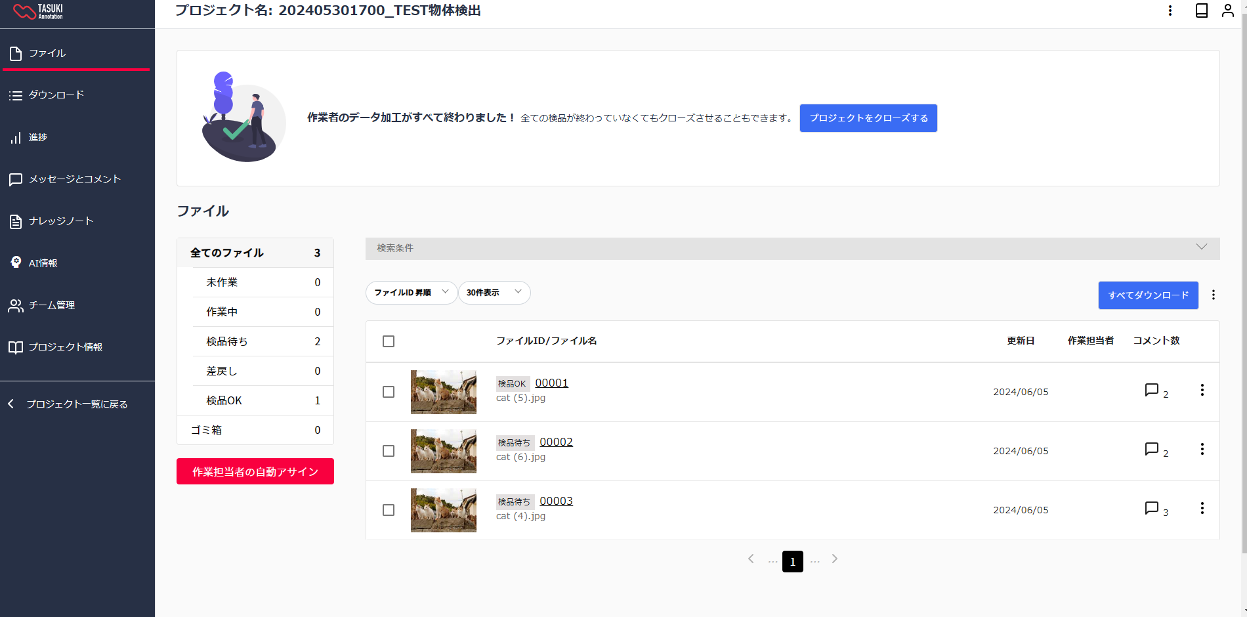Click the ナレッジノート document icon
Image resolution: width=1247 pixels, height=617 pixels.
[16, 221]
